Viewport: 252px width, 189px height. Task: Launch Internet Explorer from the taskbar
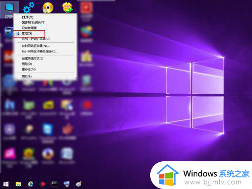30,184
